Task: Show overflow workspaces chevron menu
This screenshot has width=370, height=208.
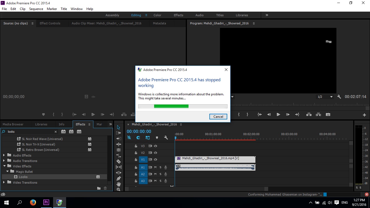Action: click(267, 15)
